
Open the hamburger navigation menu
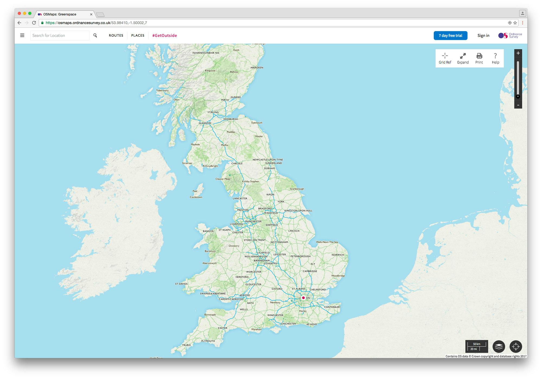22,35
